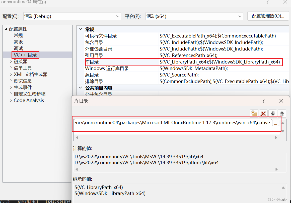291x203 pixels.
Task: Click the $(WindowsSDK_MetadataPath); value
Action: 194,68
